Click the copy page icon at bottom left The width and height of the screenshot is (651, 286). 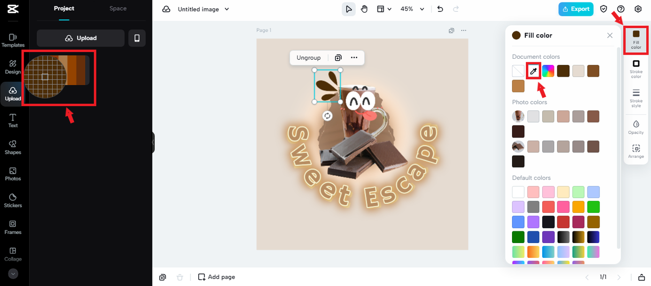point(162,277)
